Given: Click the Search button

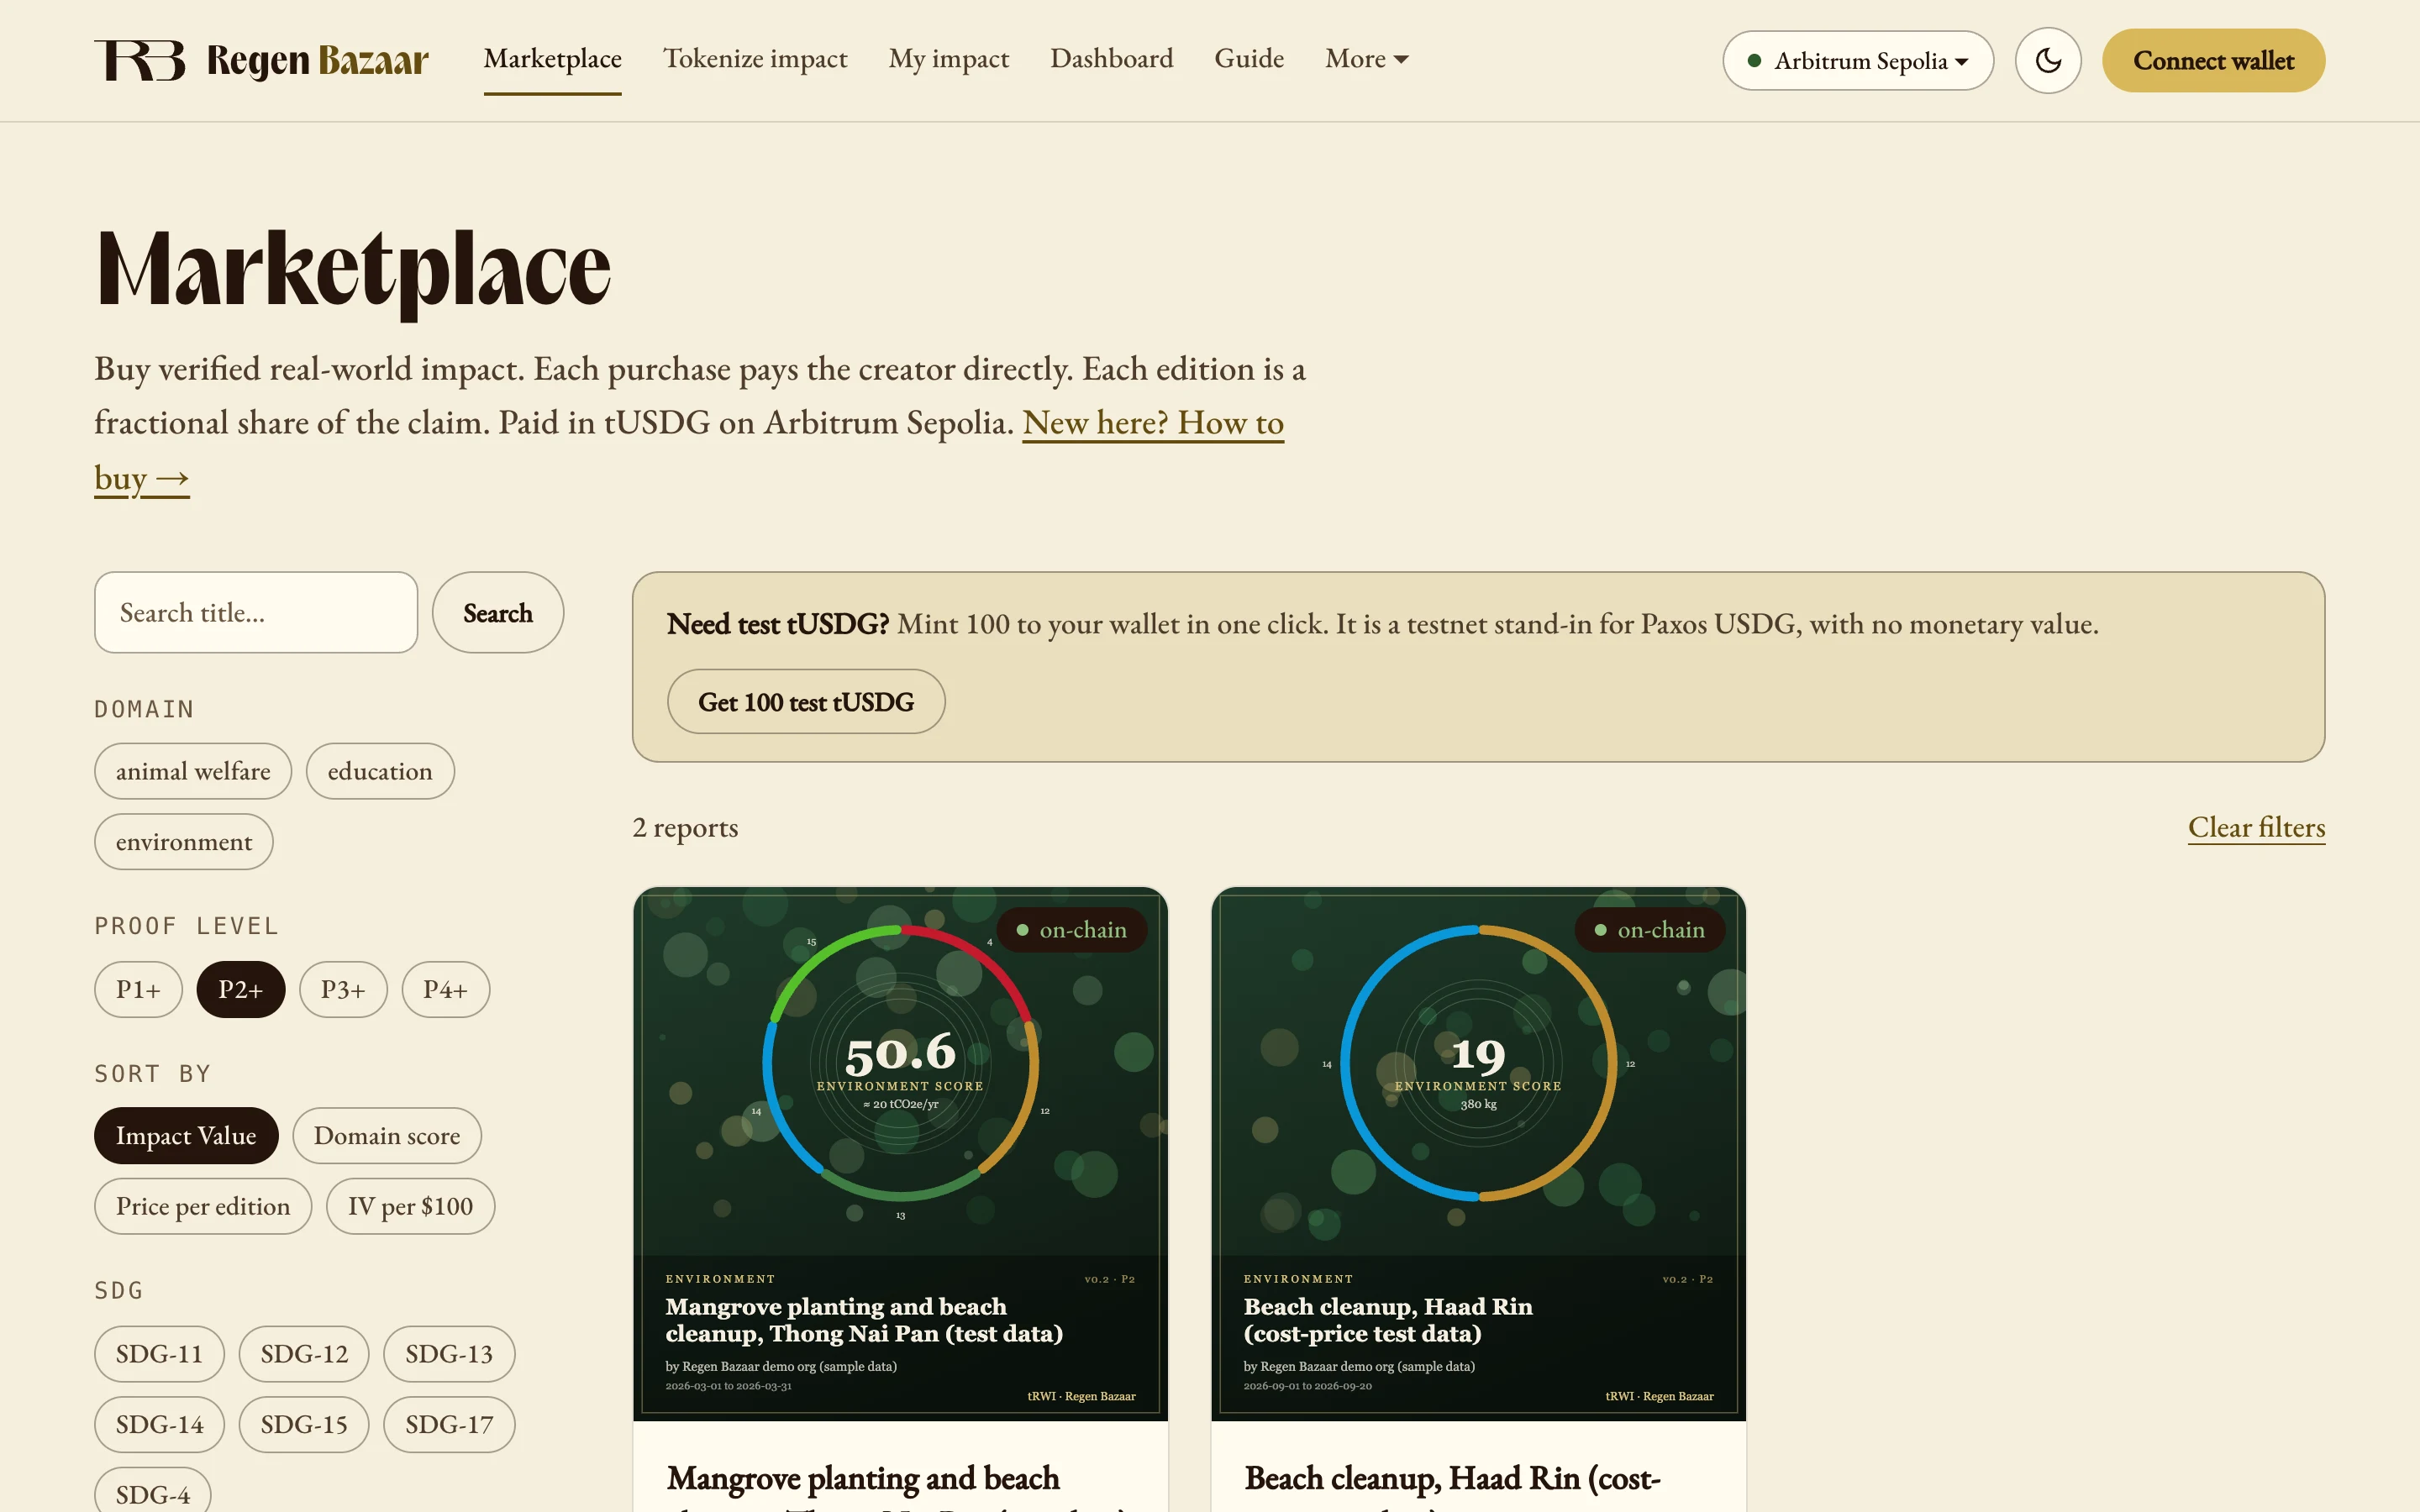Looking at the screenshot, I should pos(498,613).
